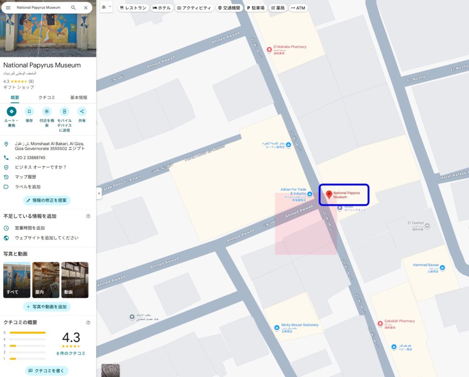Click help icon beside 不足している情報を追加
This screenshot has width=469, height=377.
[x=88, y=216]
